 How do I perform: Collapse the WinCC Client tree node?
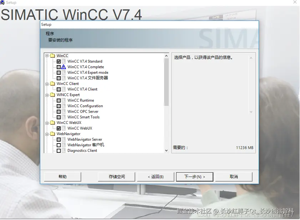pyautogui.click(x=47, y=84)
